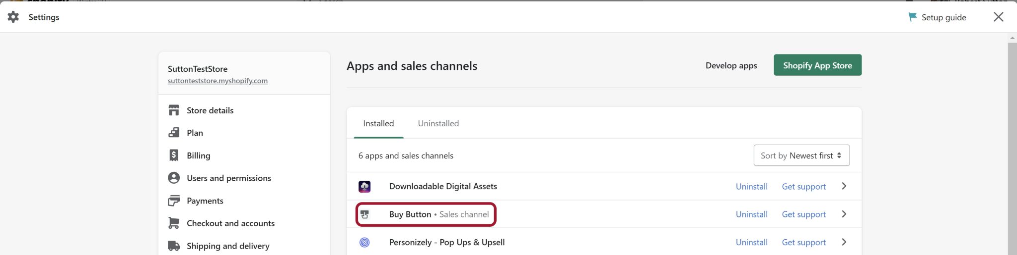
Task: Click the Downloadable Digital Assets app icon
Action: (364, 186)
